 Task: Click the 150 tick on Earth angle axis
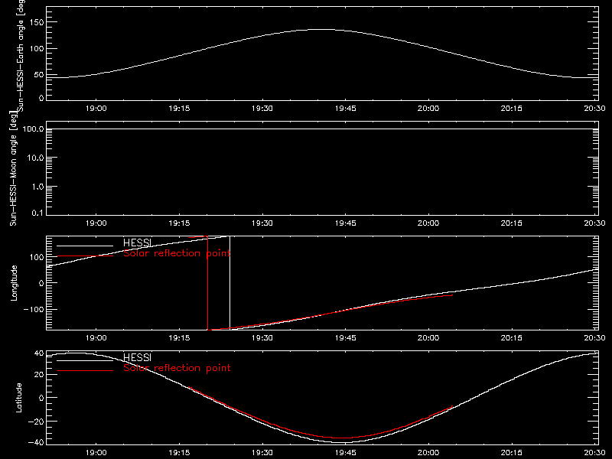[36, 22]
